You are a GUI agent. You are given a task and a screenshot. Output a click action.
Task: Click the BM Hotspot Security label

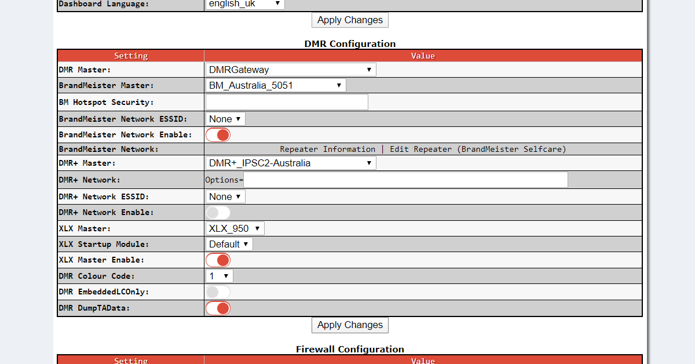pos(106,102)
